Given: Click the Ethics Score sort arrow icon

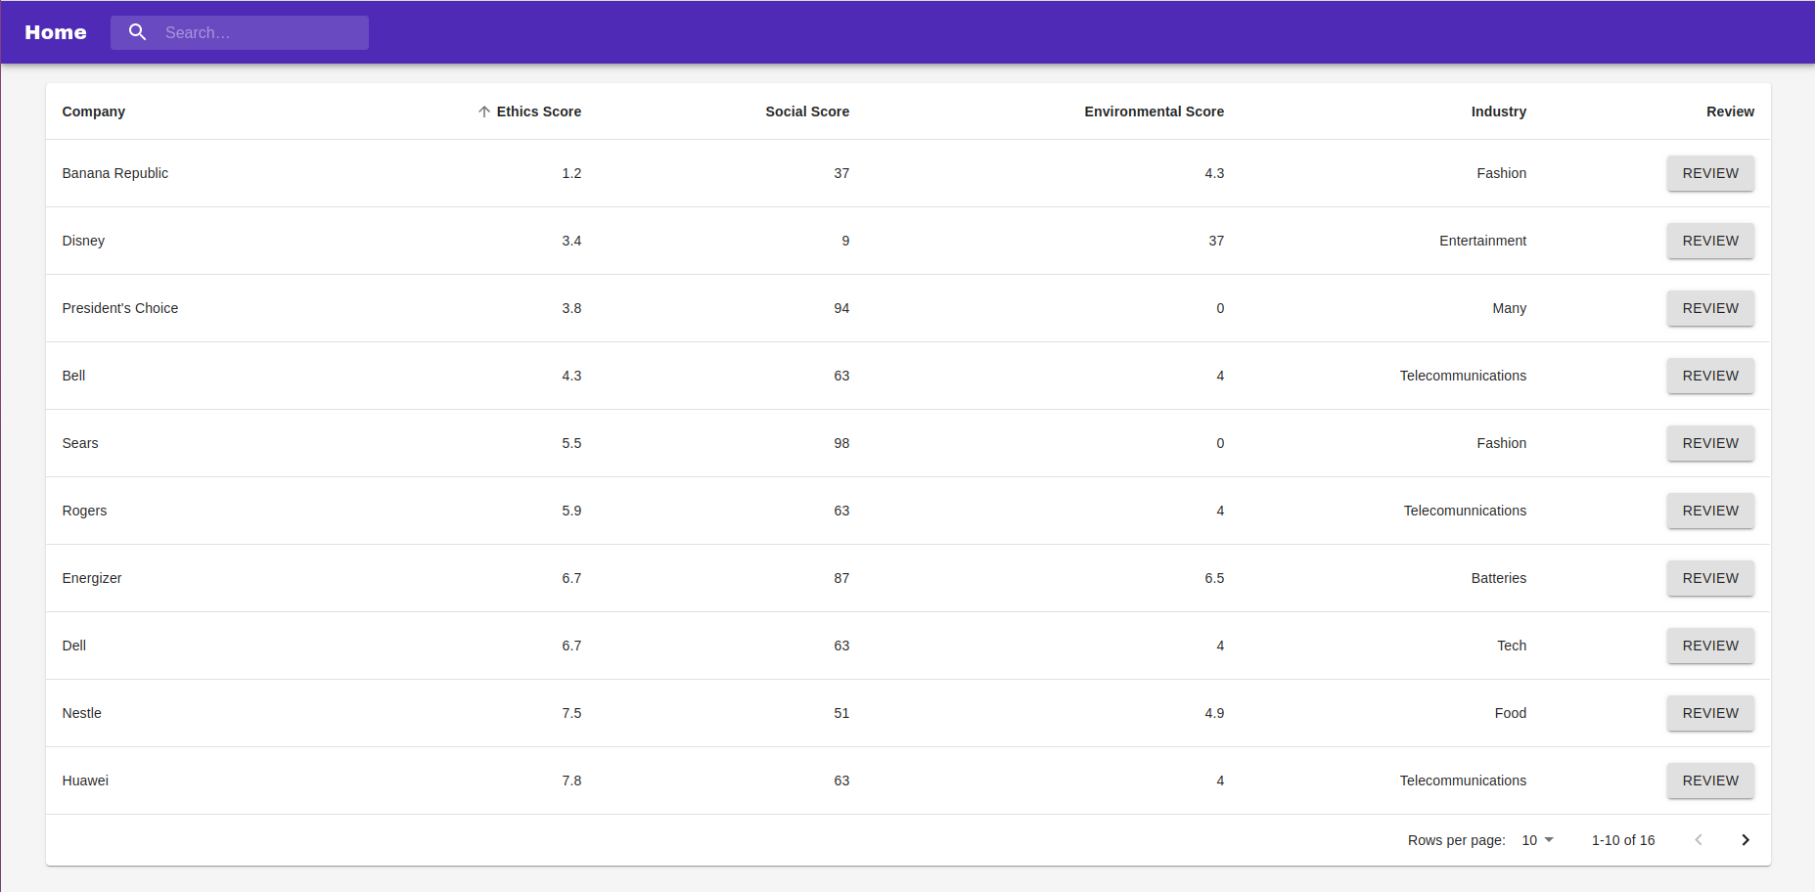Looking at the screenshot, I should 484,111.
